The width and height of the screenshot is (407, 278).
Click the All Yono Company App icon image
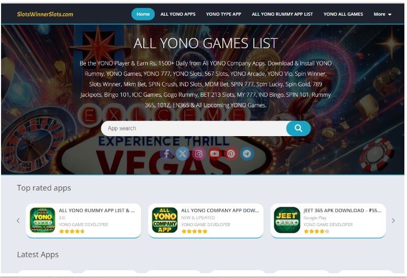coord(165,220)
